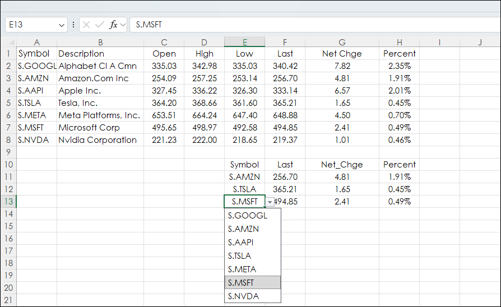This screenshot has width=501, height=307.
Task: Select column A header
Action: 37,42
